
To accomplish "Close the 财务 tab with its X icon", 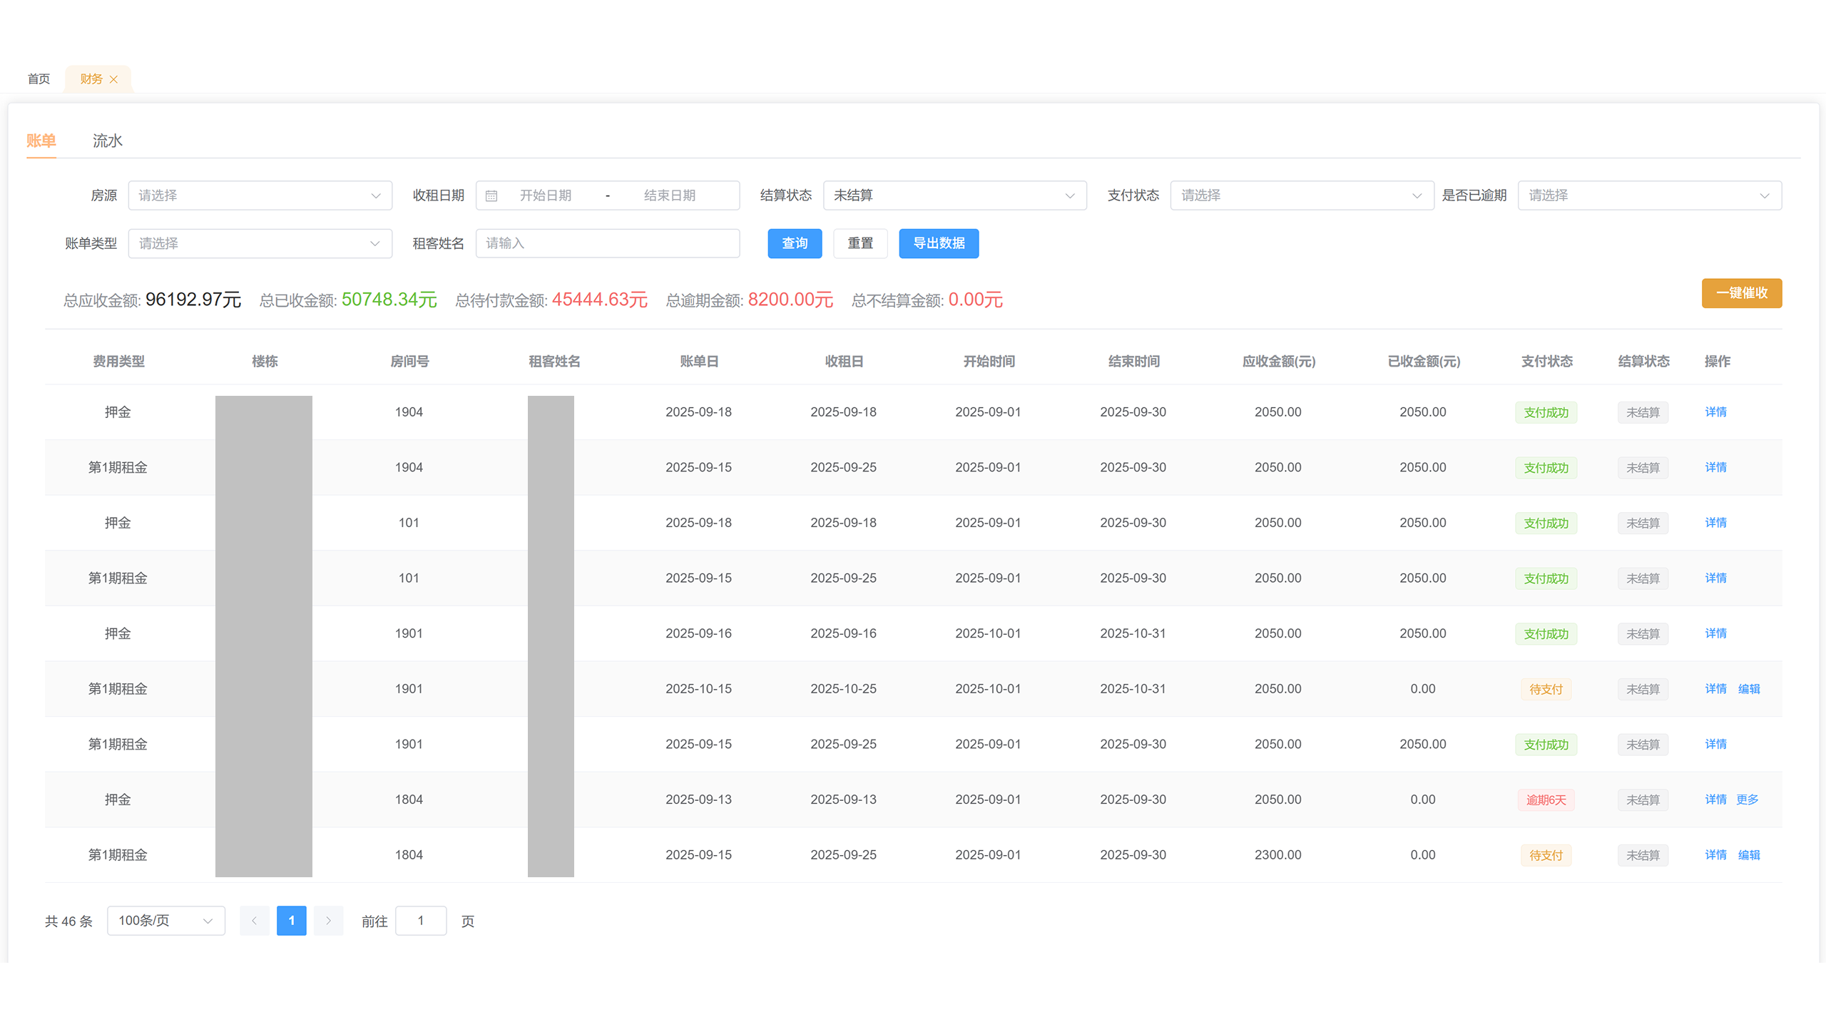I will coord(113,79).
